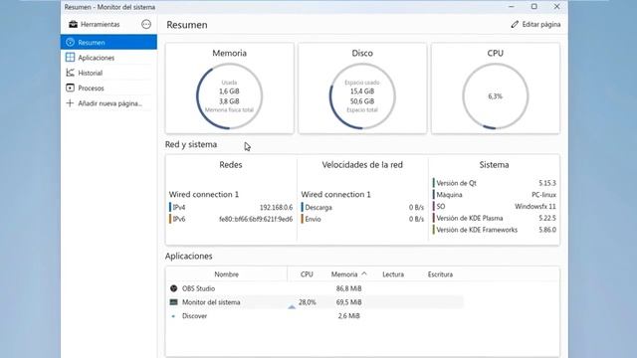Click the 2,6 MiB memory value
Viewport: 637px width, 358px height.
348,316
